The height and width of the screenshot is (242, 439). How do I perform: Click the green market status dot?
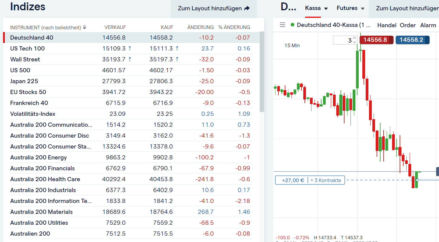pyautogui.click(x=292, y=25)
